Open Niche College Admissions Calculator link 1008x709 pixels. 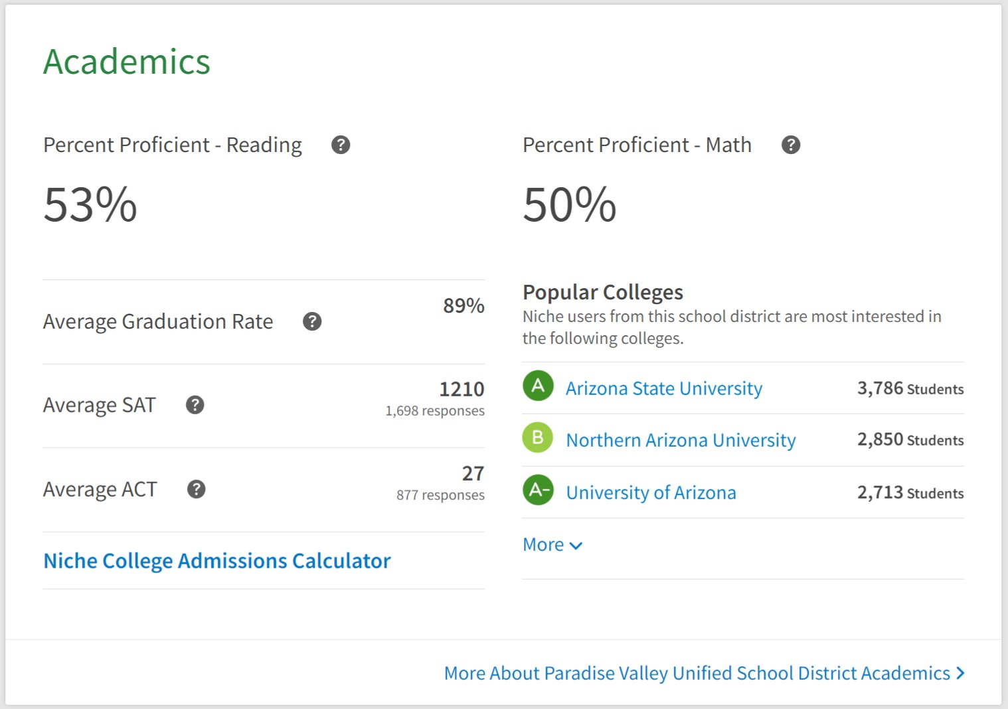[x=217, y=561]
